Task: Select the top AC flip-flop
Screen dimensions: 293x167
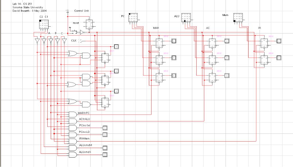Action: (x=212, y=43)
